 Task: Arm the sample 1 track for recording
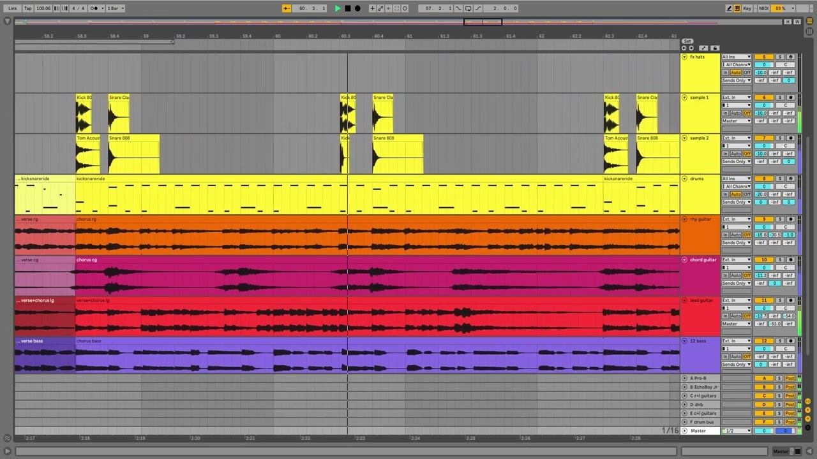pyautogui.click(x=790, y=98)
